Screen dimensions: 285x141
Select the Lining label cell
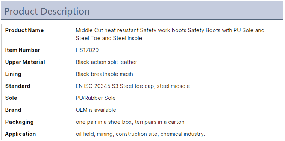pyautogui.click(x=36, y=74)
